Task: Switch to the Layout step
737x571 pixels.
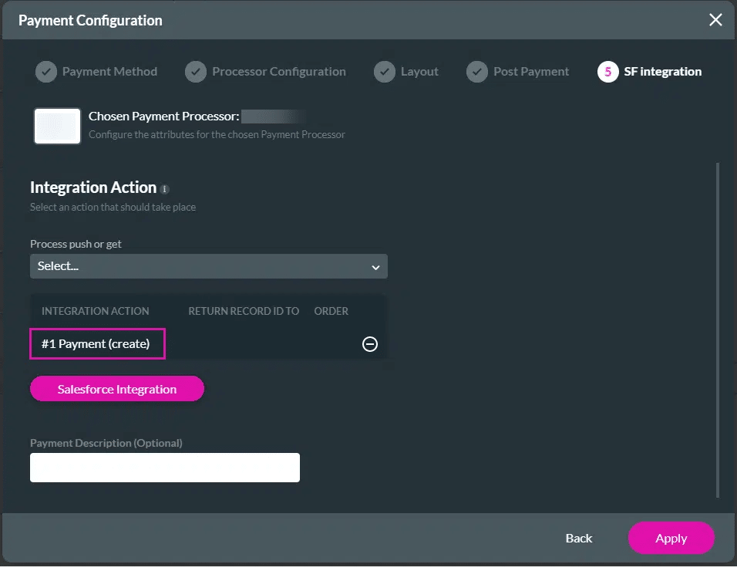Action: (406, 71)
